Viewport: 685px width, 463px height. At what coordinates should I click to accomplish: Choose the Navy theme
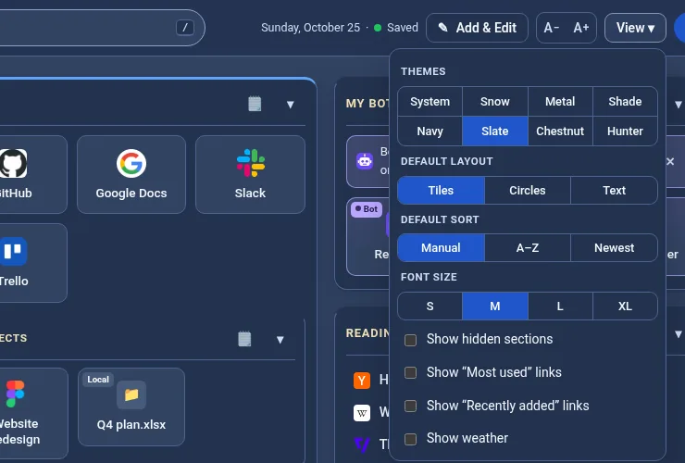click(430, 131)
